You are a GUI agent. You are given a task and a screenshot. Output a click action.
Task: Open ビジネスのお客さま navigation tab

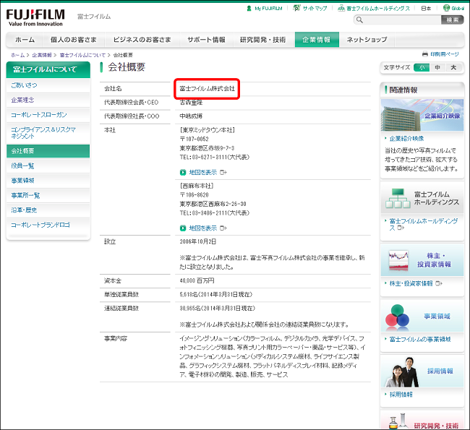pyautogui.click(x=142, y=40)
